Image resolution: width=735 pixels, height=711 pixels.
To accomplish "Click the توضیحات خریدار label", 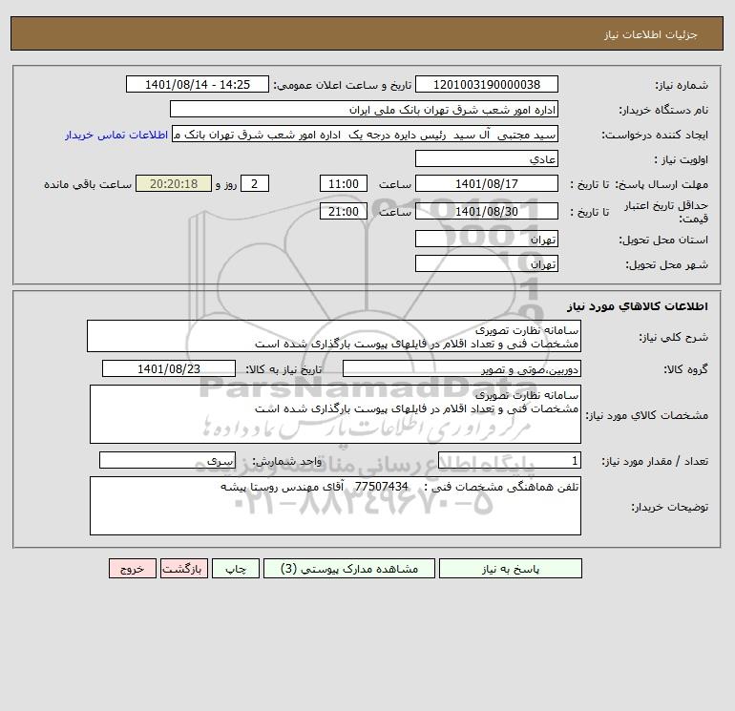I will (x=670, y=507).
